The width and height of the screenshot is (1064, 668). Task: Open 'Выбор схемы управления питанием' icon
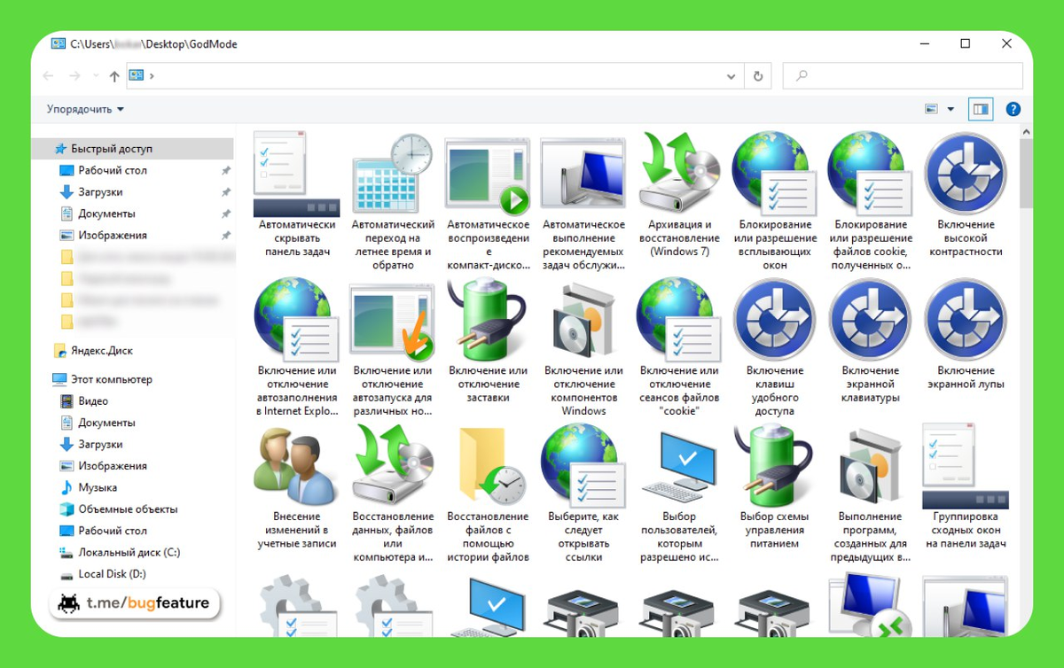[775, 465]
